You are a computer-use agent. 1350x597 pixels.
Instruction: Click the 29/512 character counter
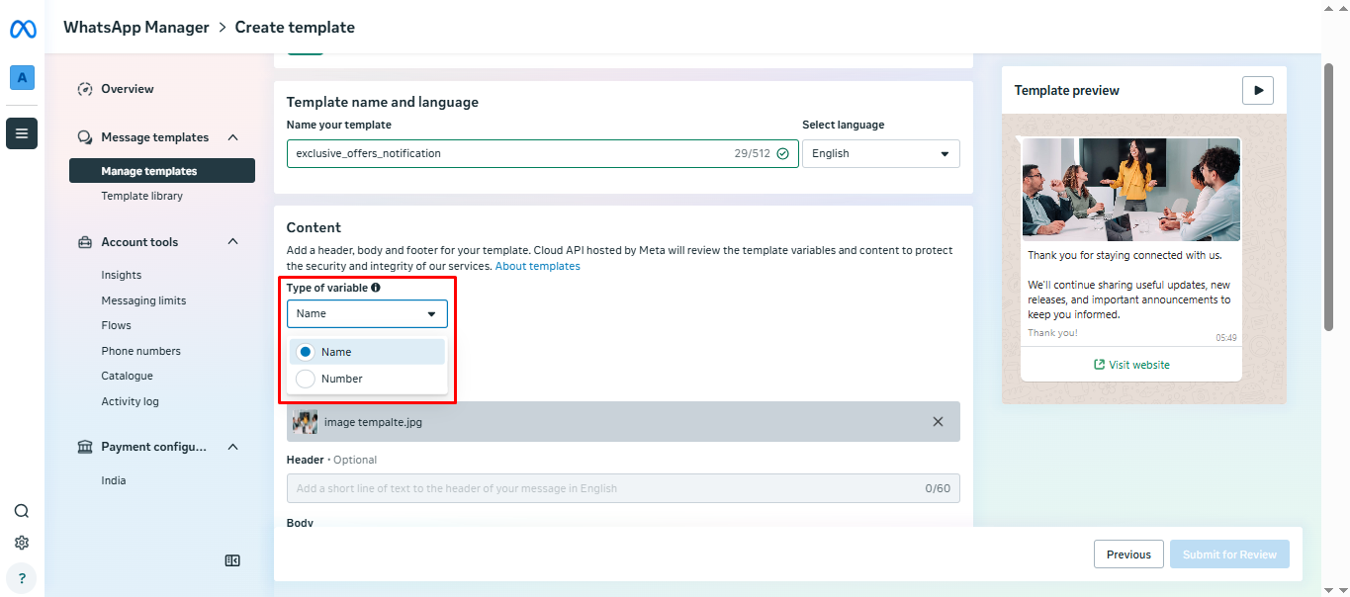pos(753,153)
